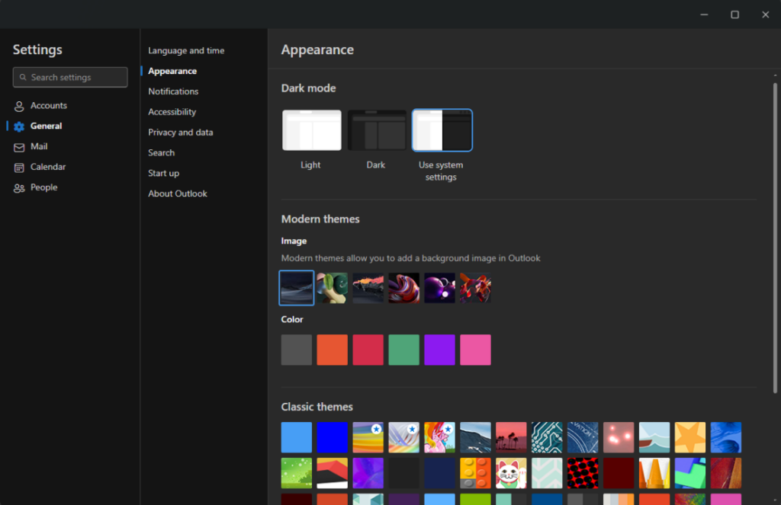Click the General gear icon
The image size is (781, 505).
point(19,126)
